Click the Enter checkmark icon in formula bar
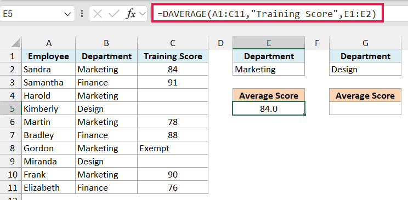This screenshot has height=200, width=408. coord(114,14)
